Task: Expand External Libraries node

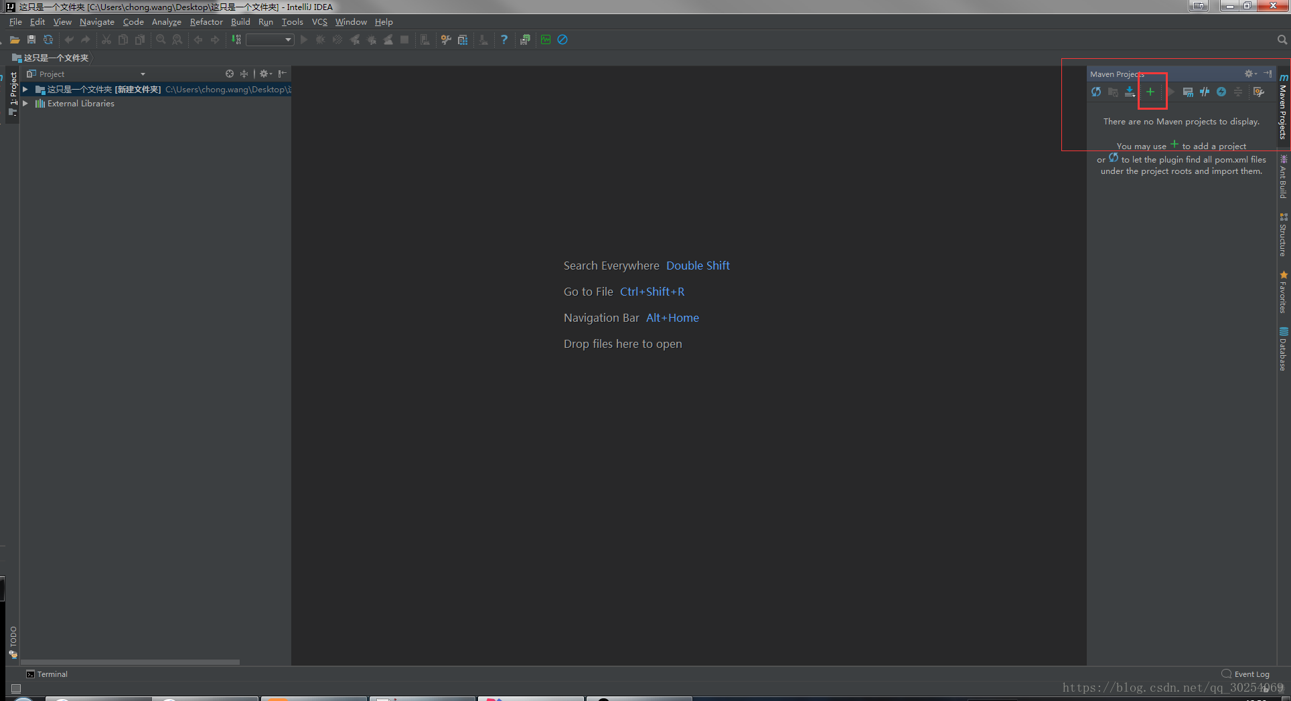Action: click(25, 104)
